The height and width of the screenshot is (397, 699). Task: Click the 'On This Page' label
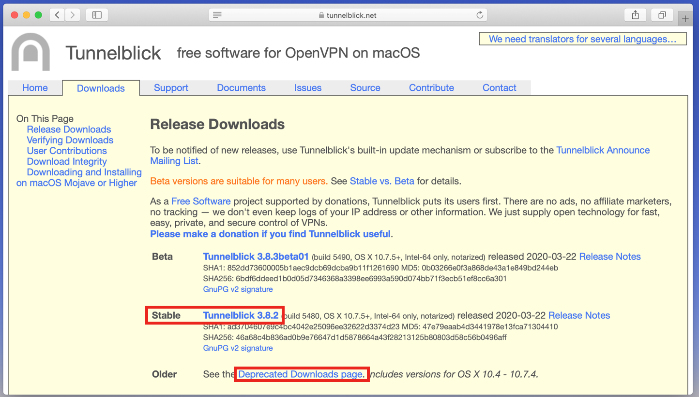[45, 119]
